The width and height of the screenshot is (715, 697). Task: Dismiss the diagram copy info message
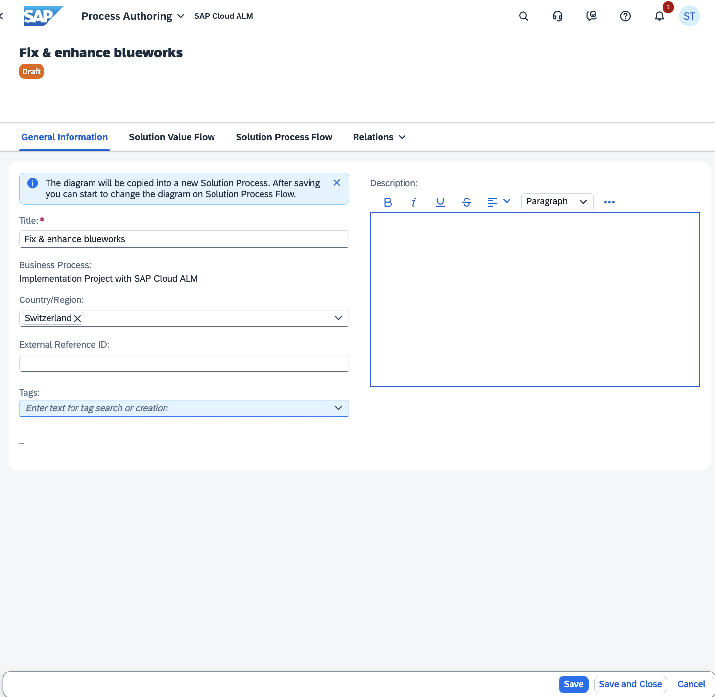337,183
